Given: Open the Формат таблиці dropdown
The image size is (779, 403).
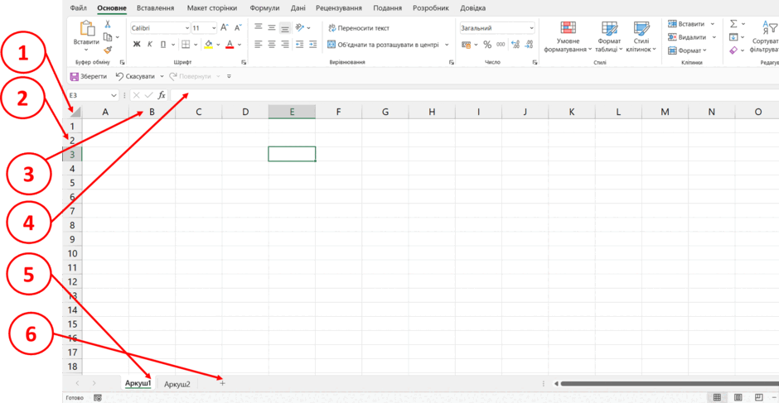Looking at the screenshot, I should 608,36.
